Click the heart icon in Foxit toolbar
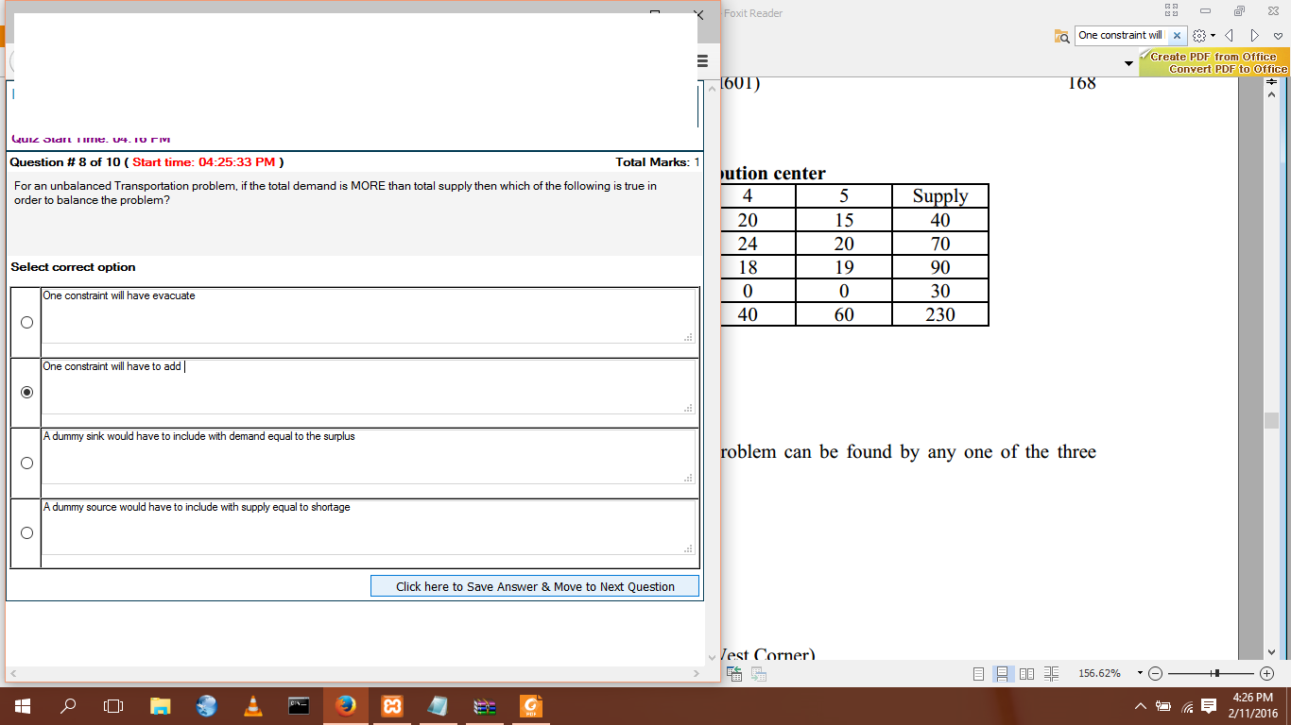Viewport: 1291px width, 725px height. pyautogui.click(x=1278, y=36)
